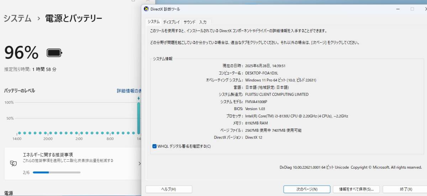Click the Intel Core i3-8130U processor text
This screenshot has height=196, width=427.
pyautogui.click(x=297, y=116)
